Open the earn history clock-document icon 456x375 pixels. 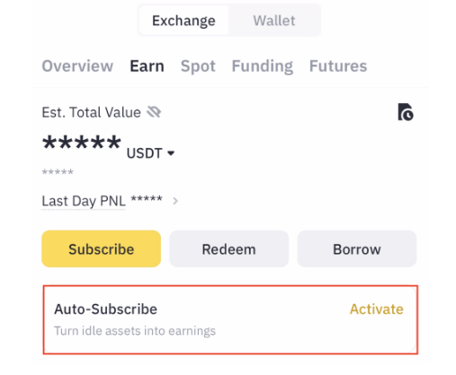pyautogui.click(x=406, y=112)
